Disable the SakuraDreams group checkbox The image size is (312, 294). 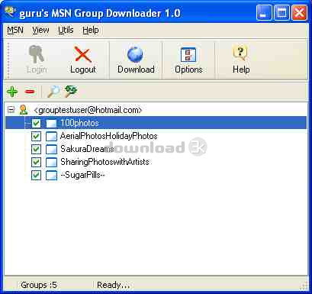coord(36,149)
